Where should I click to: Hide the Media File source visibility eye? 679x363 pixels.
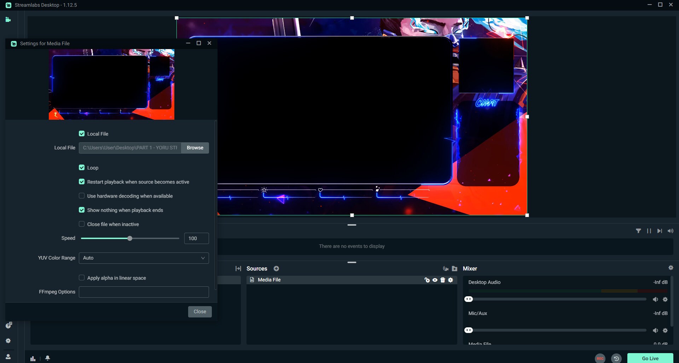point(435,280)
